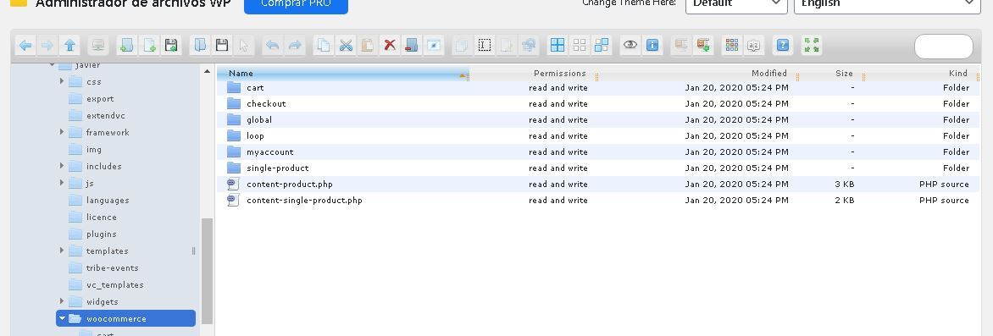Screen dimensions: 993x336
Task: Click the Preview eye icon
Action: tap(630, 46)
